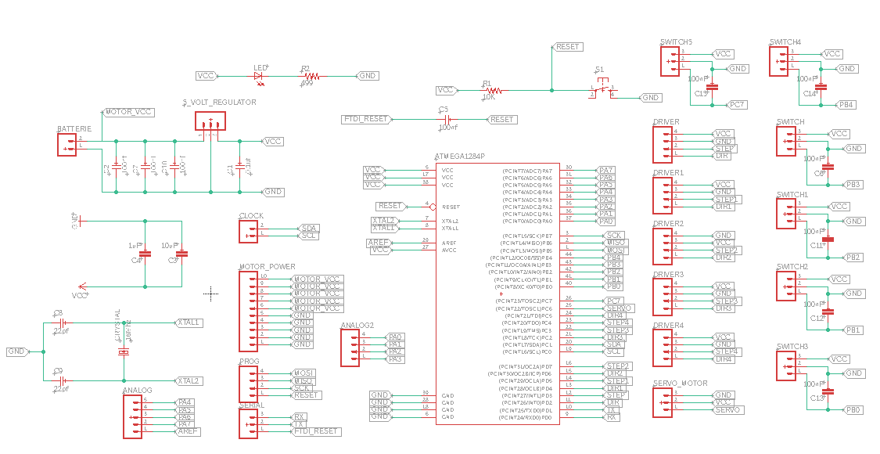The image size is (880, 454).
Task: Click the RESET label right of C5
Action: point(501,120)
